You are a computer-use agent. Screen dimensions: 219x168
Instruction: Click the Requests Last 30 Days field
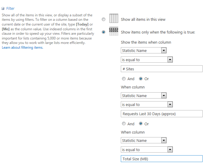162,114
